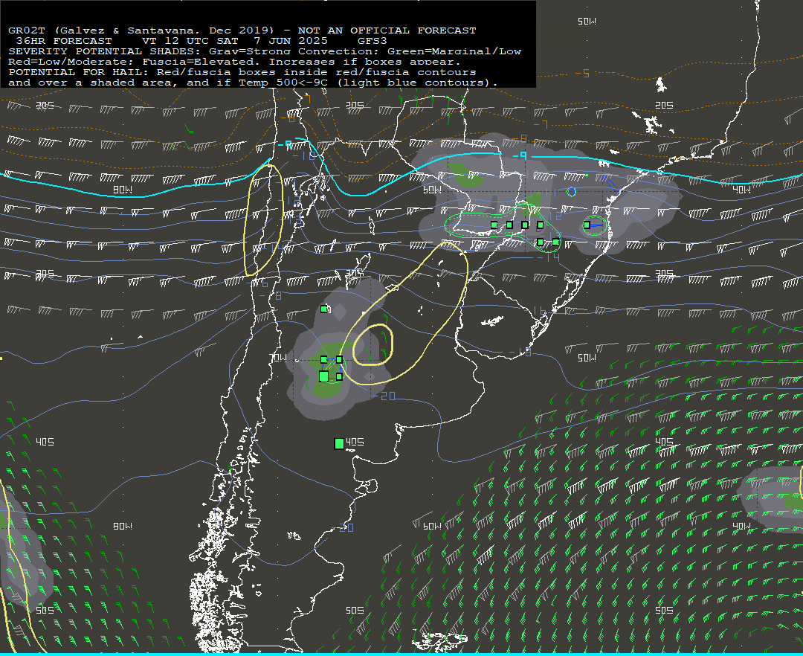Click the orange -8 contour label
The image size is (803, 656).
pos(520,138)
